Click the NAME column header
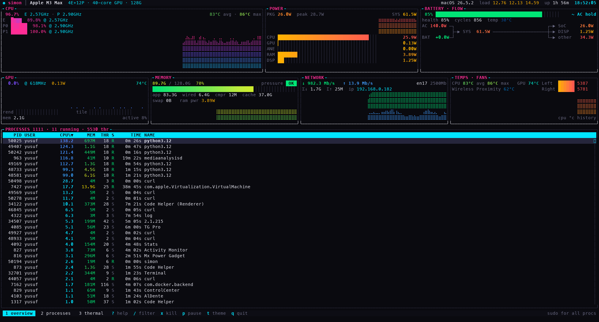Screen dimensions: 599x322 click(x=150, y=135)
